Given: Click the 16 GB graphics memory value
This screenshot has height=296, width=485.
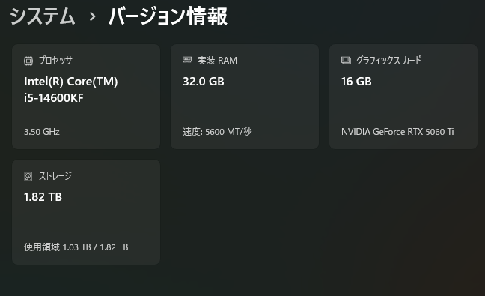Looking at the screenshot, I should [356, 82].
